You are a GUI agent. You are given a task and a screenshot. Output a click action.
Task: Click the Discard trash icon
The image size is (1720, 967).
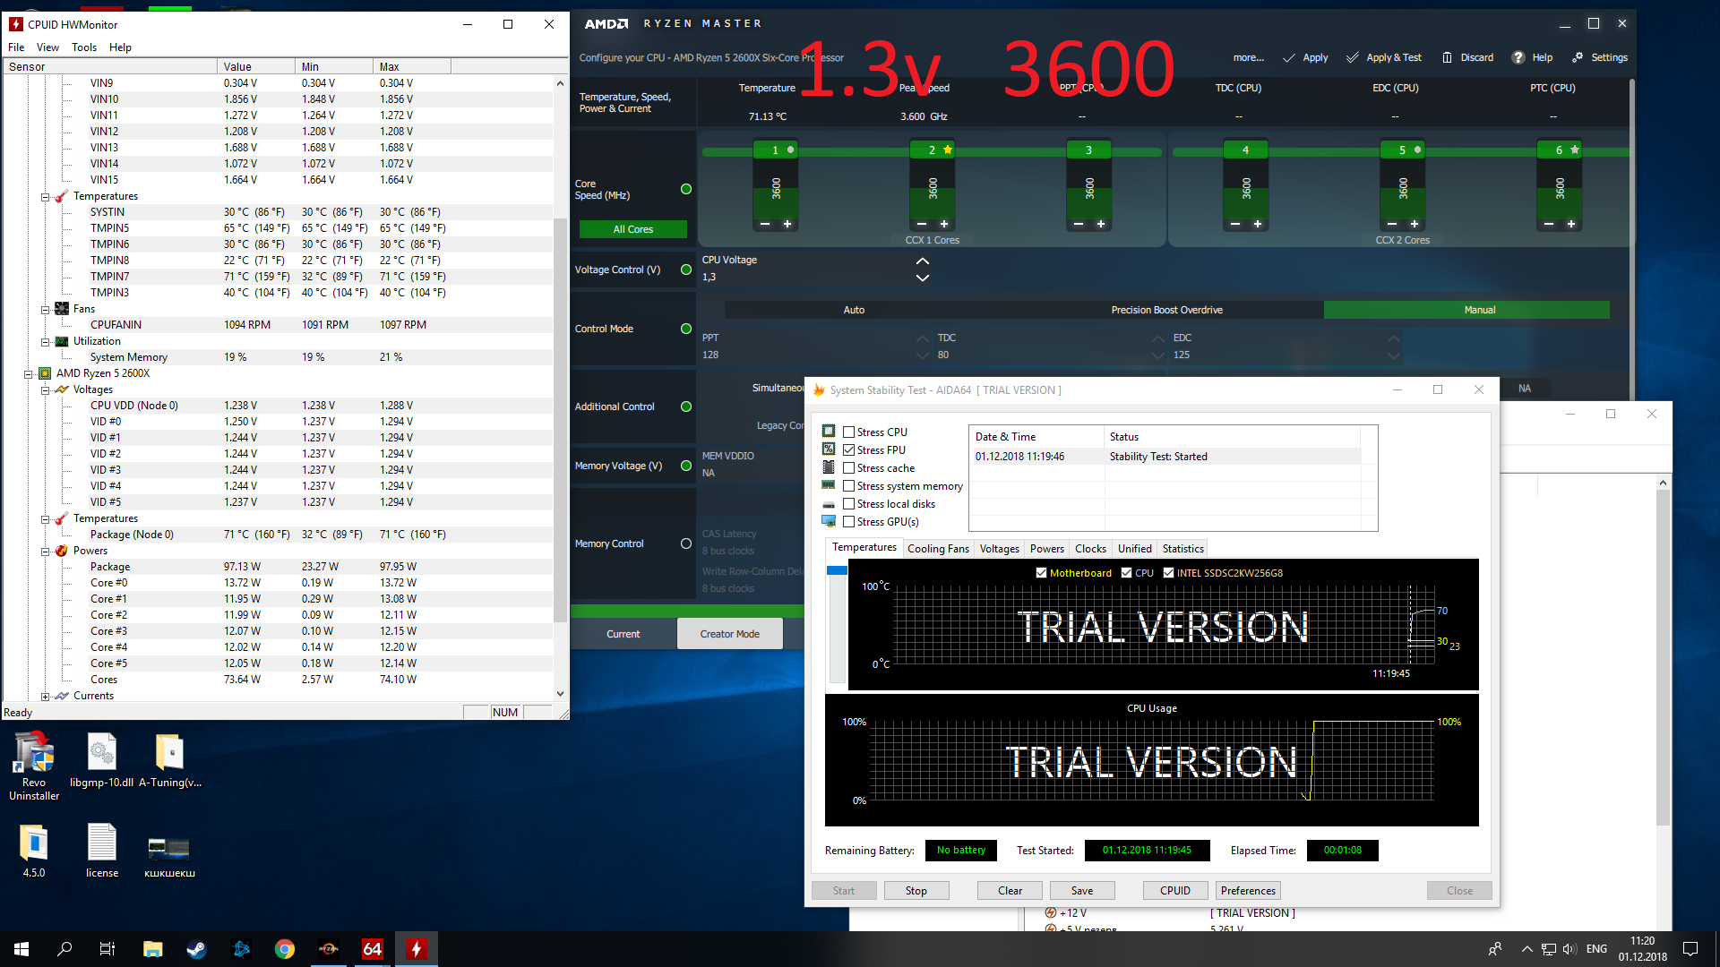pos(1447,57)
